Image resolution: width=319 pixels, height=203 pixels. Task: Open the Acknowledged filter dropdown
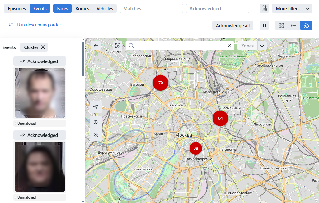click(218, 9)
